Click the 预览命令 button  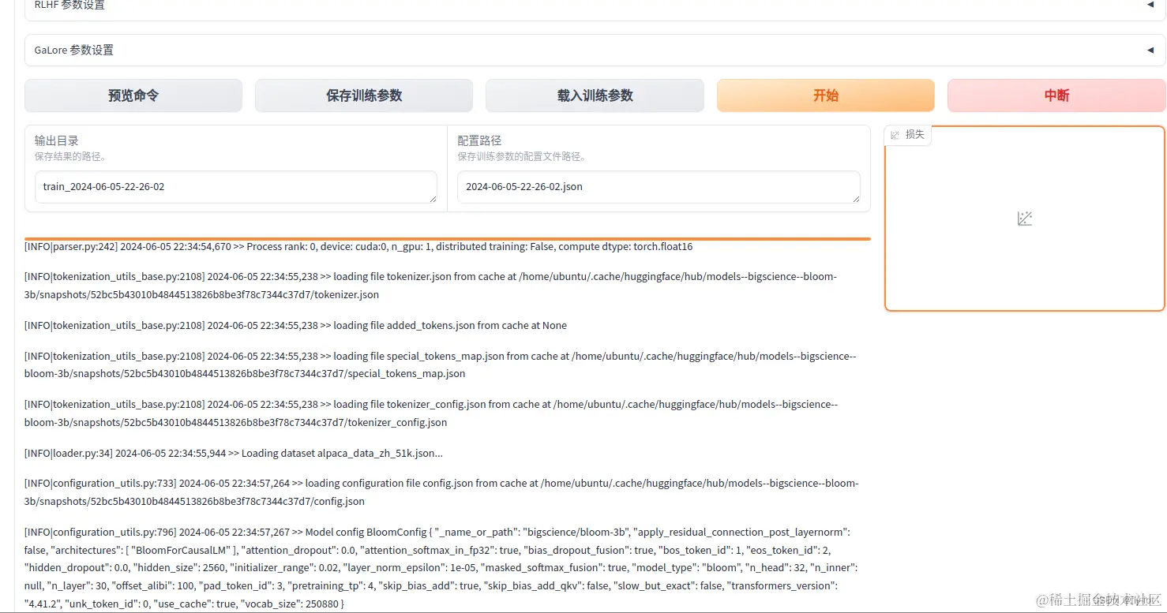tap(133, 95)
